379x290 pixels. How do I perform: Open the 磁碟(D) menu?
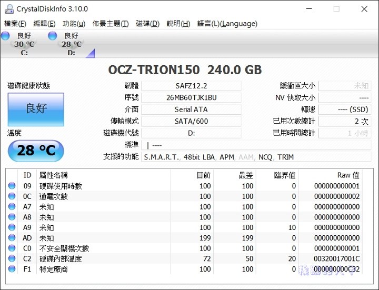click(148, 24)
